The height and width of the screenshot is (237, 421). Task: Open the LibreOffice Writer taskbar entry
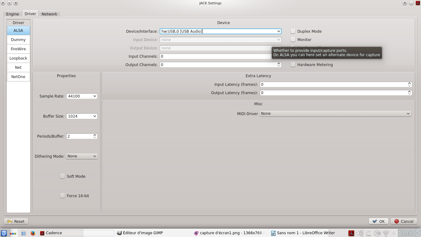coord(303,233)
